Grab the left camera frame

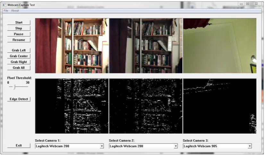(19, 50)
